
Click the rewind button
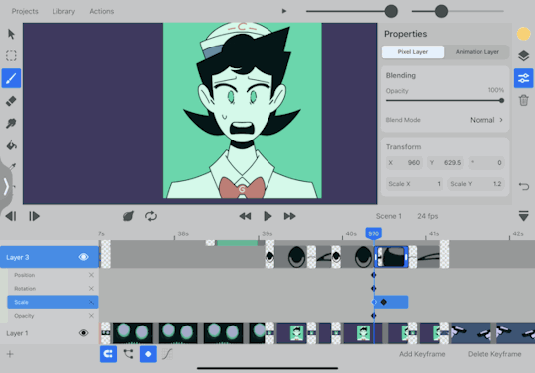[245, 216]
